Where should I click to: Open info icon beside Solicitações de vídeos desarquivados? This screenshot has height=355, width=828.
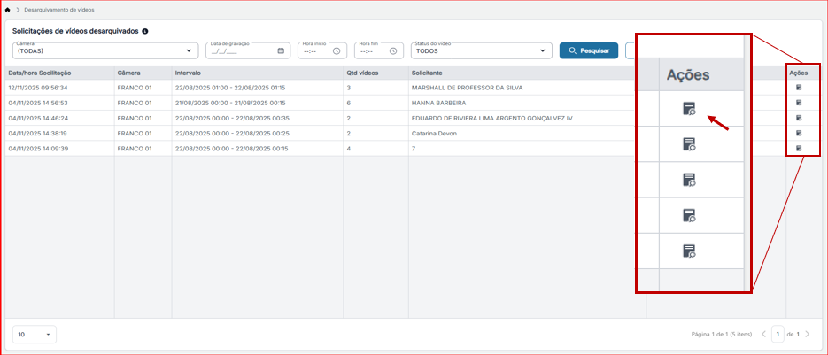click(145, 31)
